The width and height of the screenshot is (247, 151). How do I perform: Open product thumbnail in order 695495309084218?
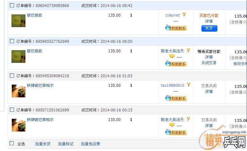coord(18,91)
